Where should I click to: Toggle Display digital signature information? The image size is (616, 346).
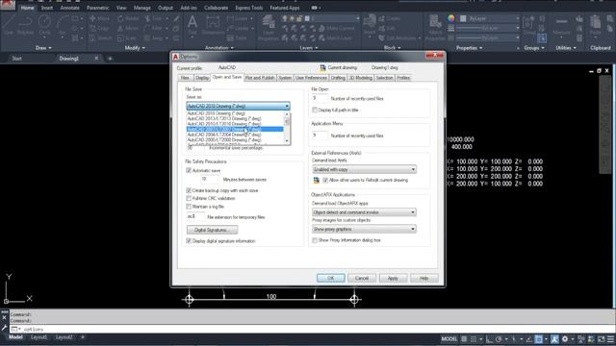click(189, 241)
